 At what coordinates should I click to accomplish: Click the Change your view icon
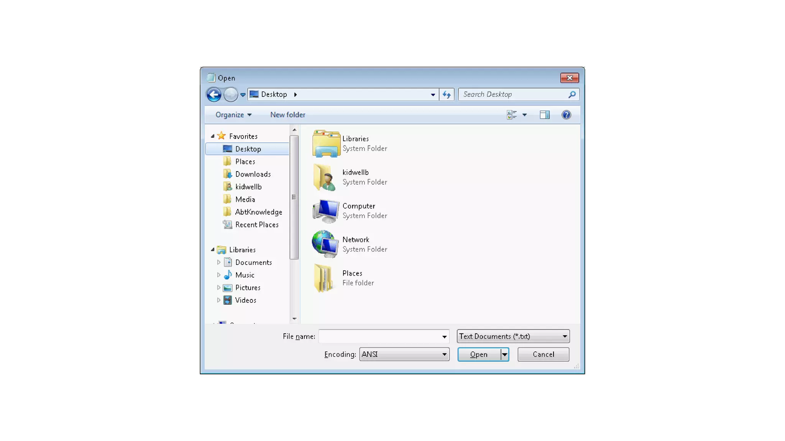click(512, 115)
